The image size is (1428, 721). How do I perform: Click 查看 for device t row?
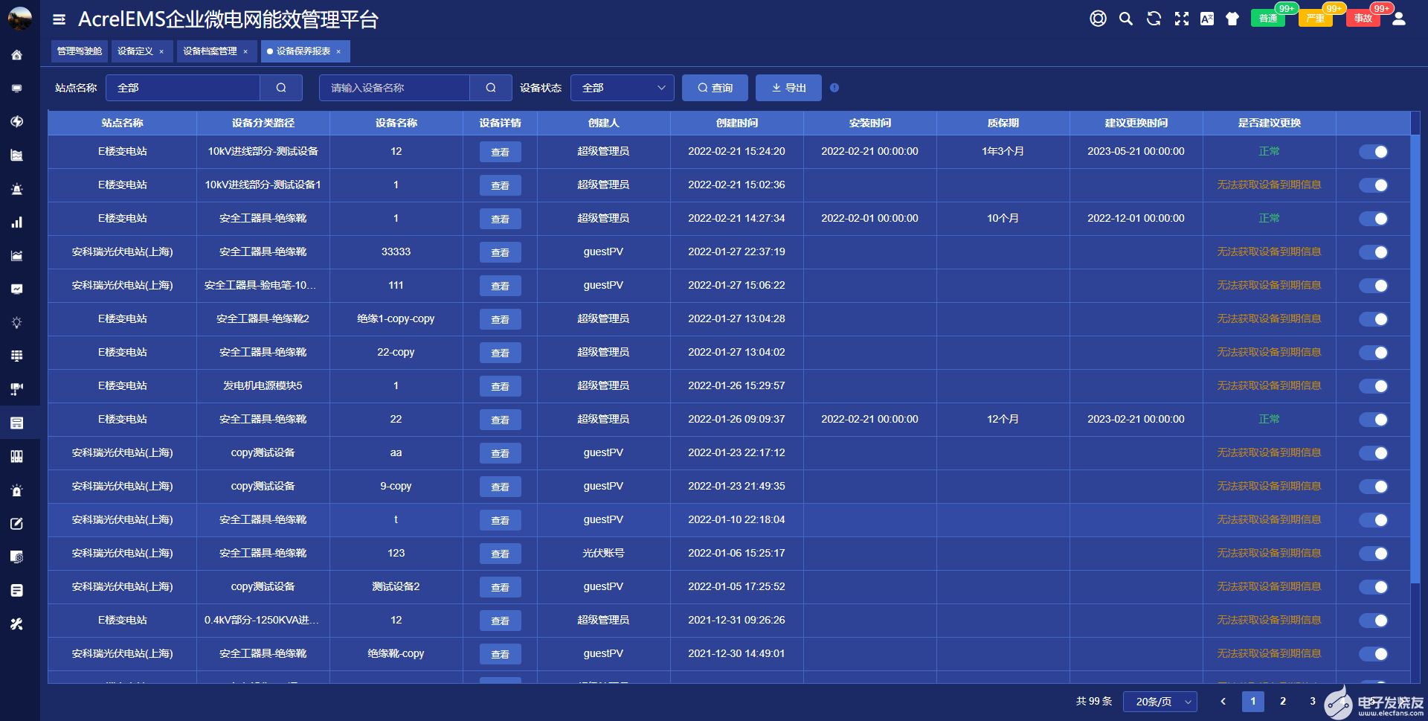coord(500,520)
